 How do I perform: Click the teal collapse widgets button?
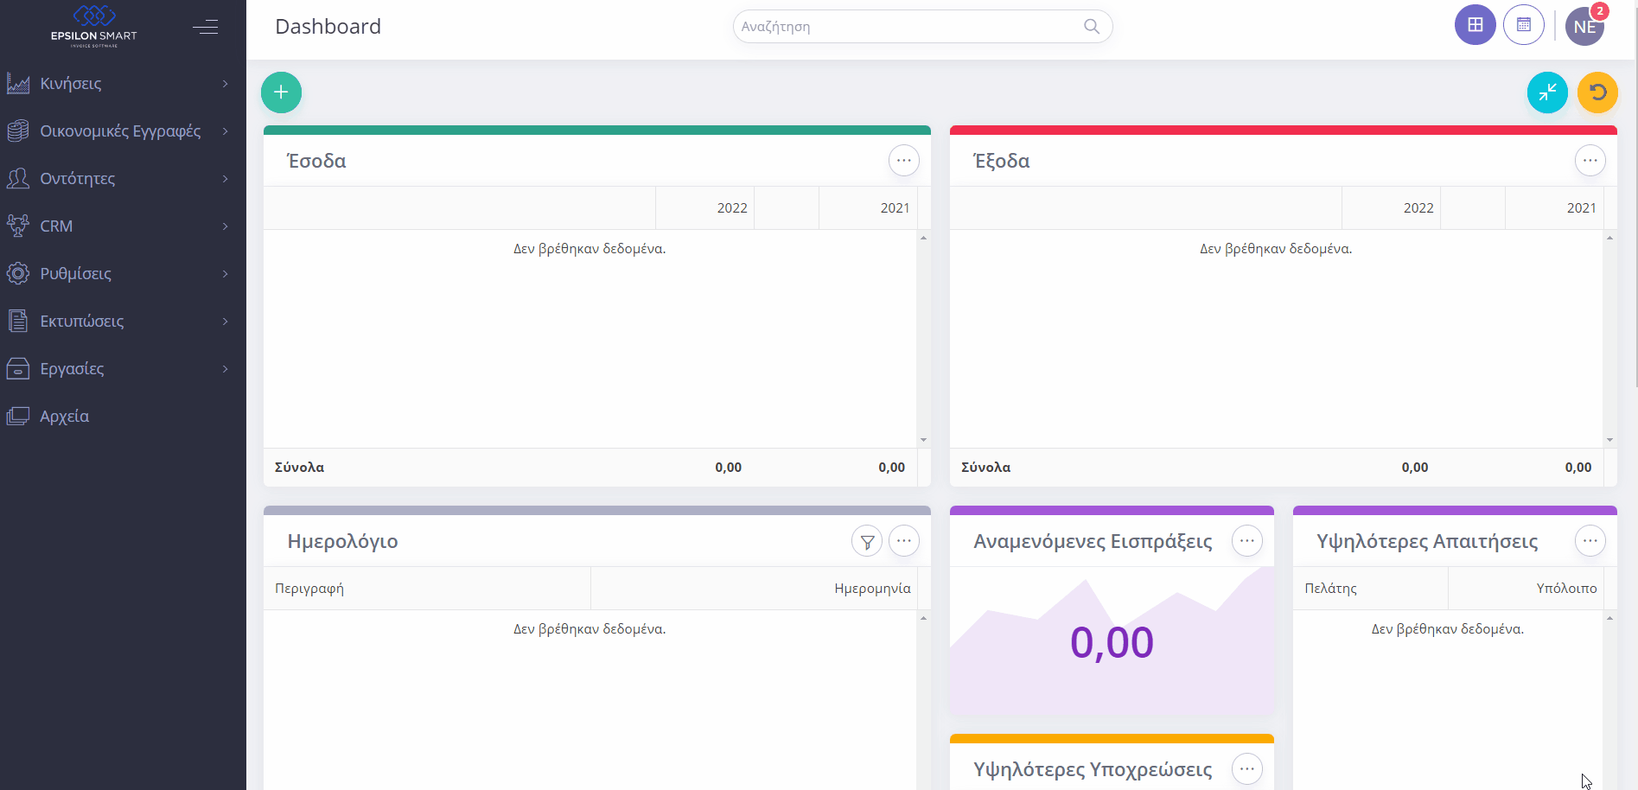coord(1547,92)
